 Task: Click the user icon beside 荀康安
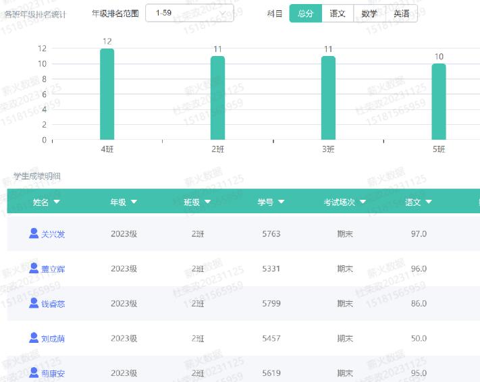pos(34,373)
